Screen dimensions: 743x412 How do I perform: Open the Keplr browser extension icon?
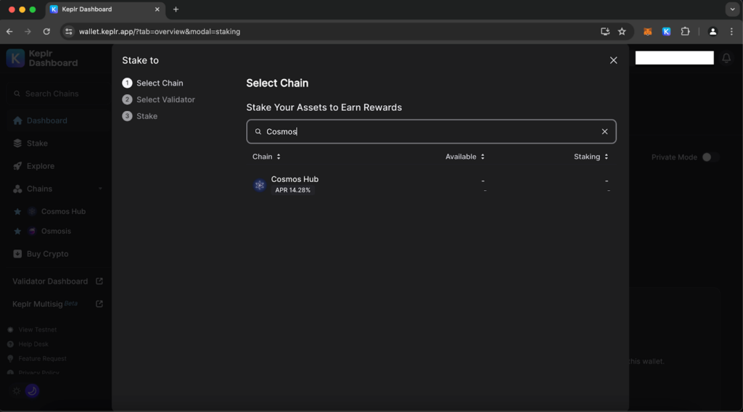coord(666,32)
